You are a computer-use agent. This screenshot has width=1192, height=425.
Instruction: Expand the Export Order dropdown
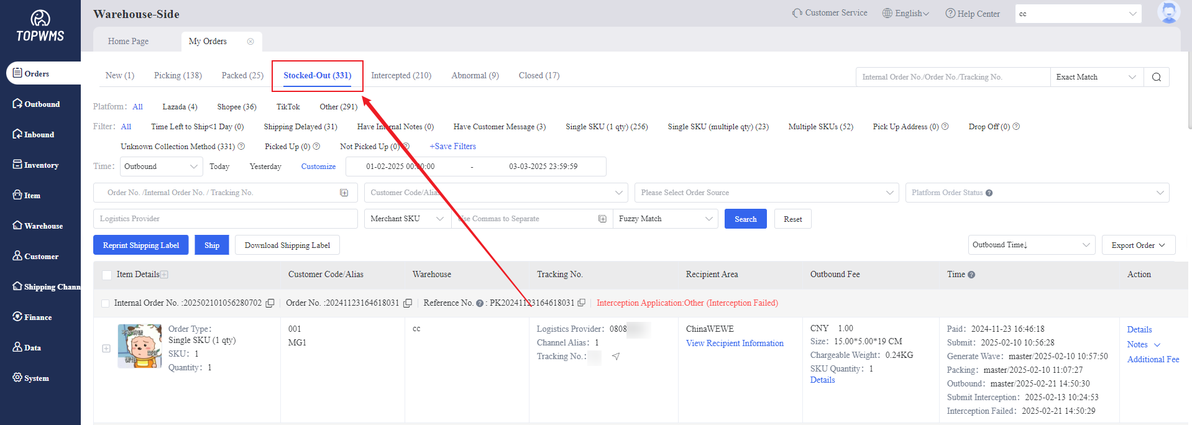pos(1138,245)
